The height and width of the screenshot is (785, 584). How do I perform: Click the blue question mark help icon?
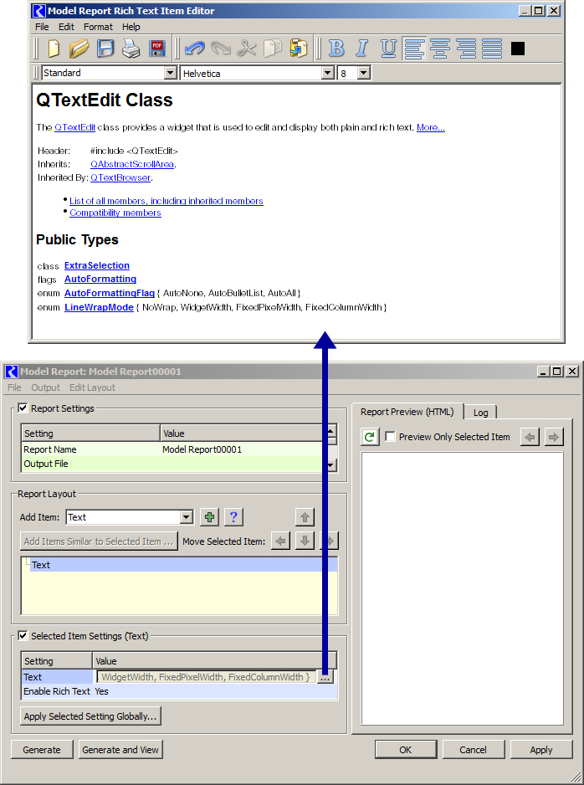click(233, 517)
